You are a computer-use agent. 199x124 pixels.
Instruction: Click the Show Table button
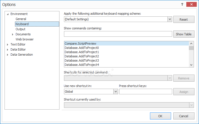pos(184,34)
